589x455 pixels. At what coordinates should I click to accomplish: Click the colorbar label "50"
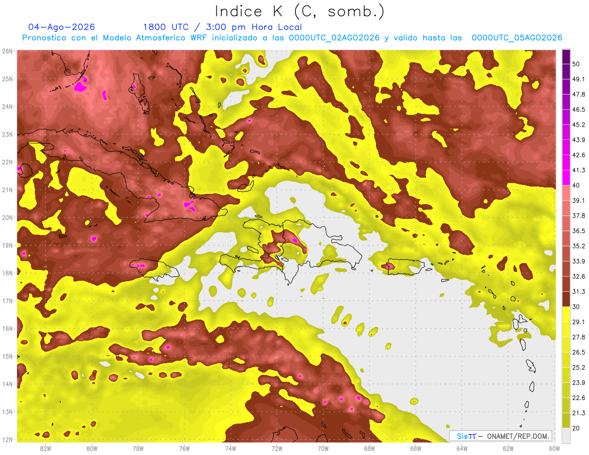[576, 64]
